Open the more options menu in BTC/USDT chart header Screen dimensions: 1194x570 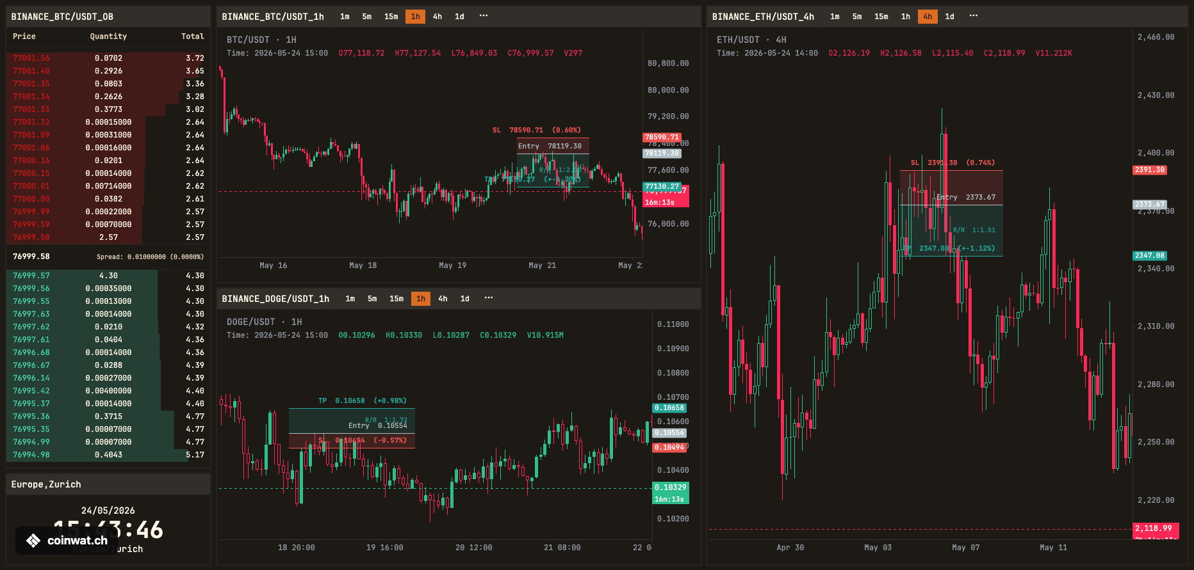click(x=484, y=16)
